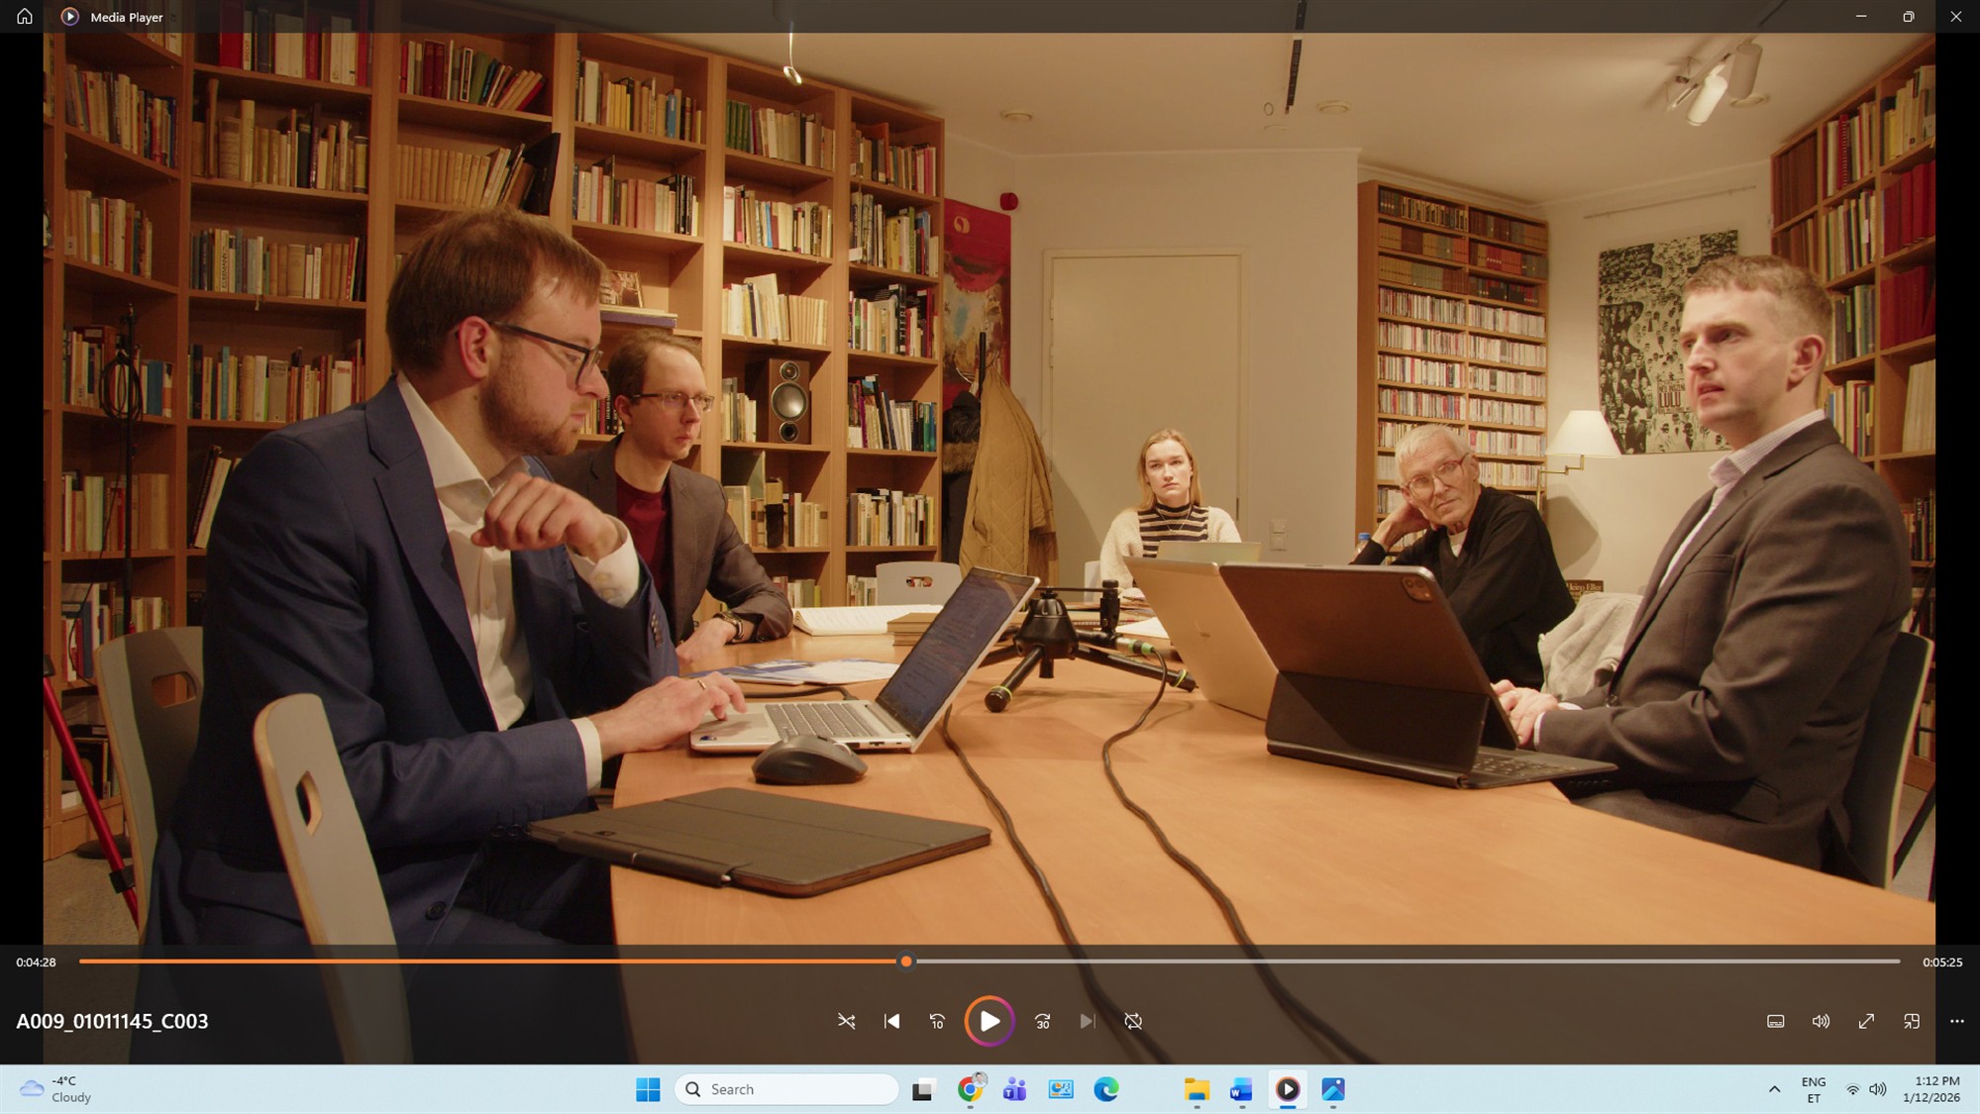Show hidden system tray icons

[x=1774, y=1089]
